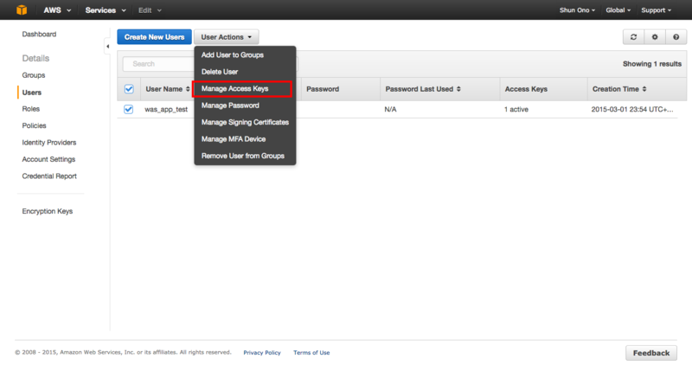
Task: Open Groups in sidebar
Action: coord(34,75)
